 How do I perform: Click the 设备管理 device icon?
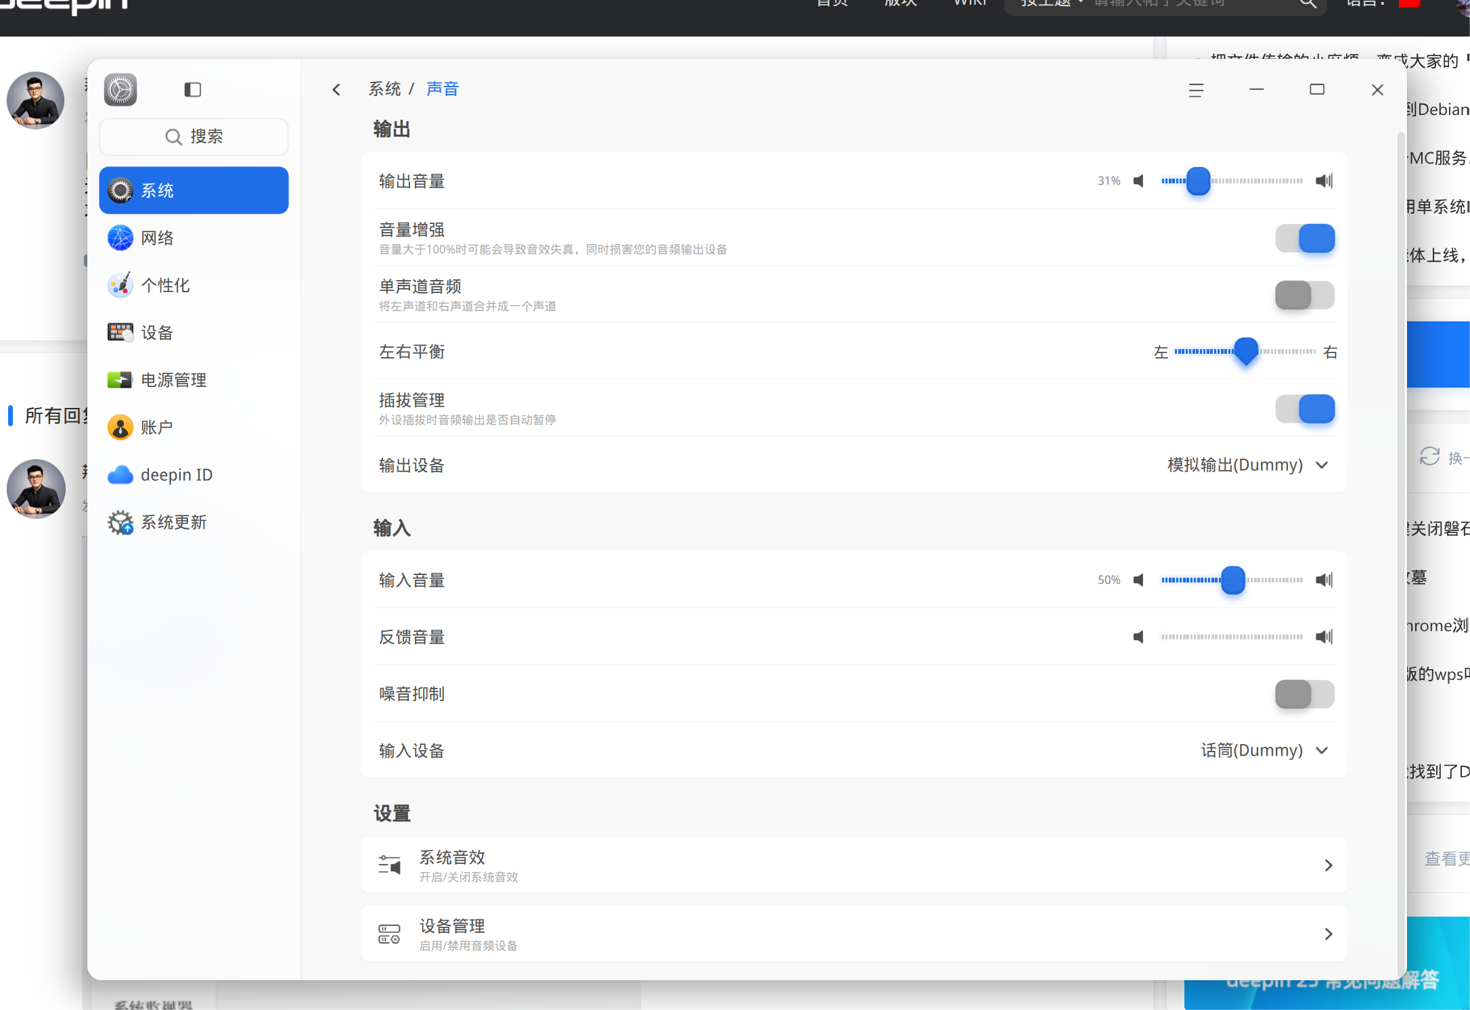pyautogui.click(x=389, y=934)
